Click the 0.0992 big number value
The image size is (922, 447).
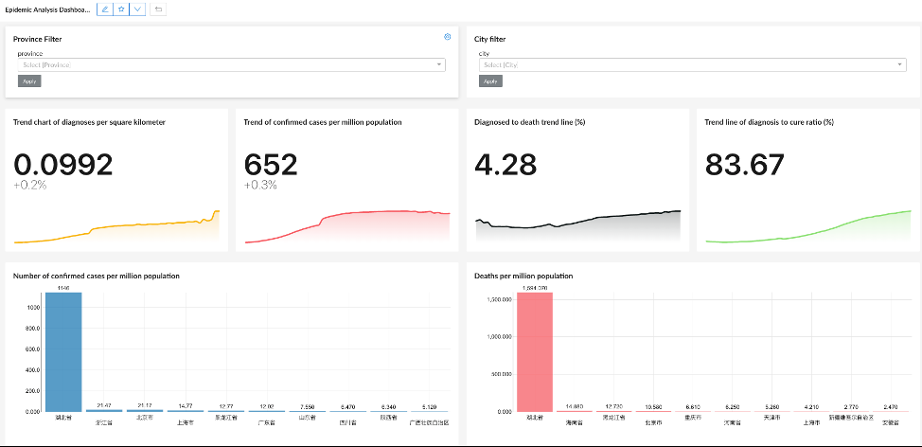coord(62,165)
